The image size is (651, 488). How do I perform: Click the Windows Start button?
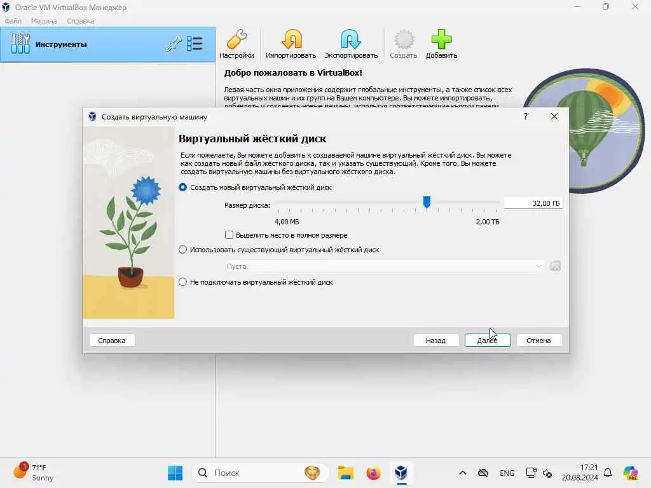pyautogui.click(x=175, y=473)
